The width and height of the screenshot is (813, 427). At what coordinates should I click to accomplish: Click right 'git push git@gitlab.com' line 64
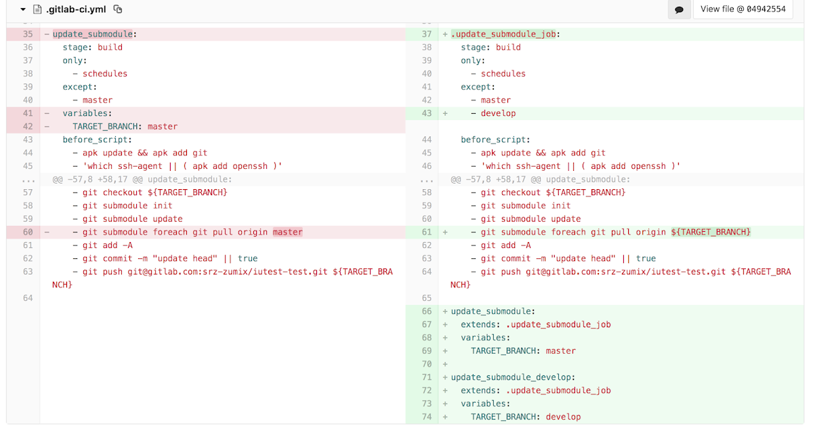pos(621,278)
